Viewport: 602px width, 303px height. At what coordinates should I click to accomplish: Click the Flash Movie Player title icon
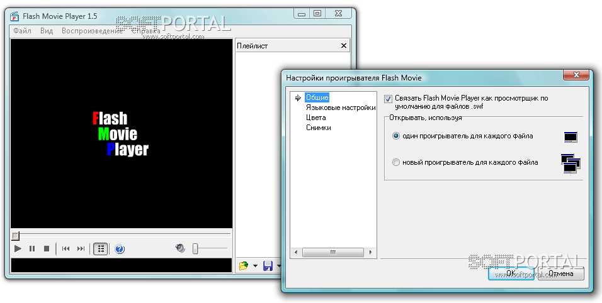pyautogui.click(x=14, y=16)
